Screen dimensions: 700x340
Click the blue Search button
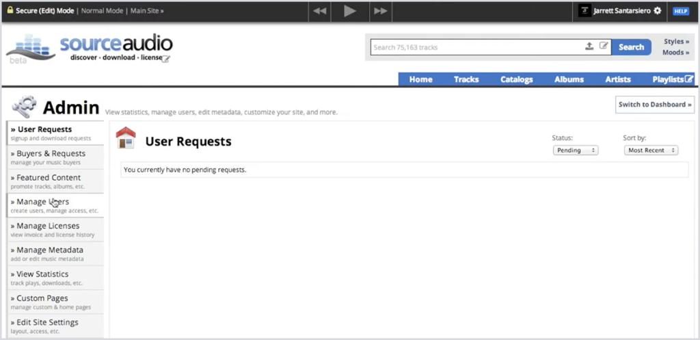631,47
